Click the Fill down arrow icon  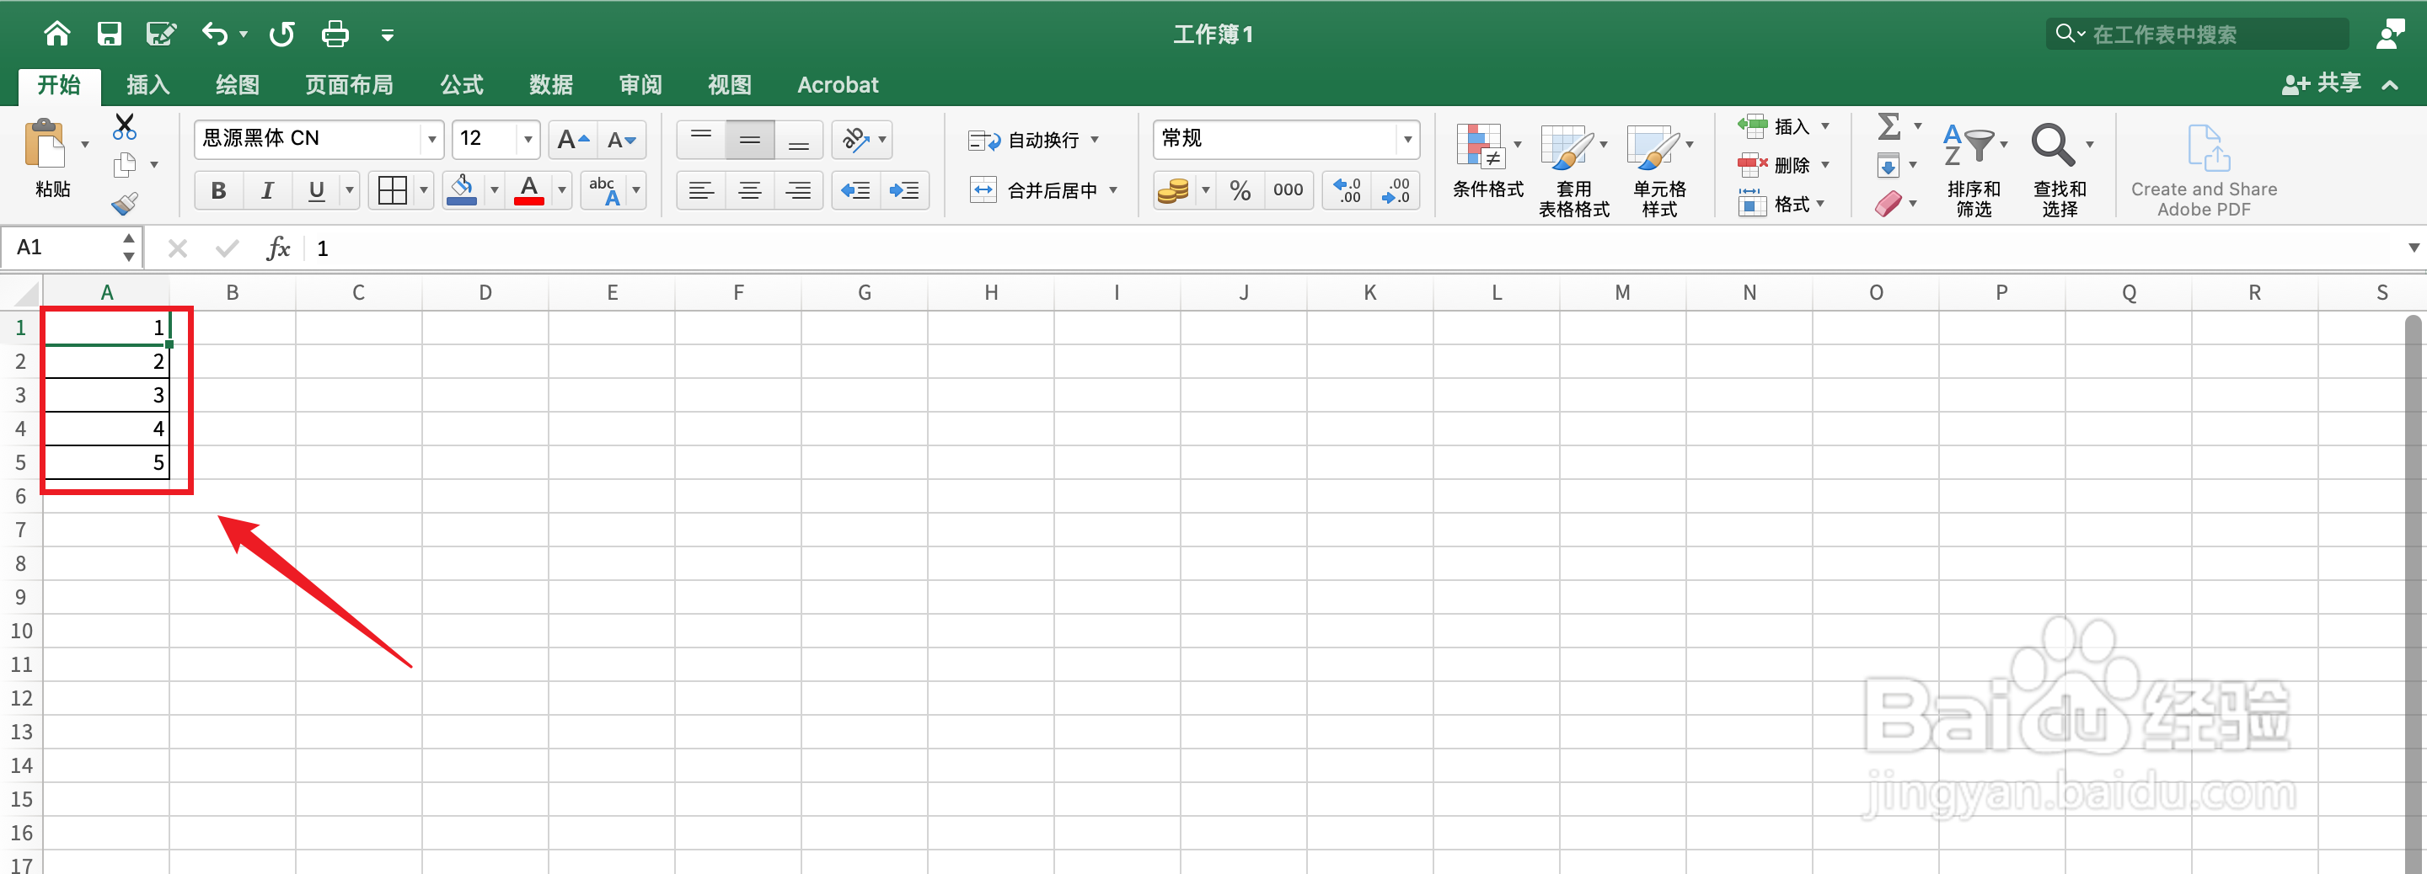click(1888, 167)
